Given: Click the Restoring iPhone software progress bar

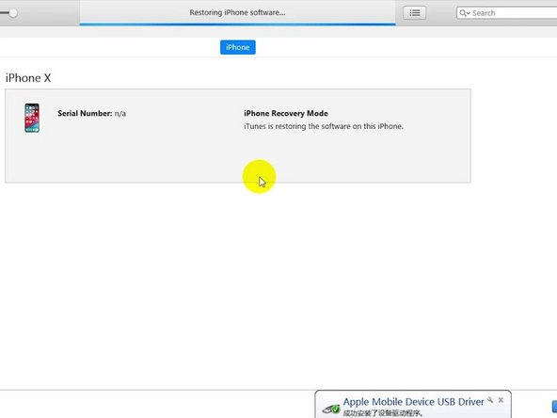Looking at the screenshot, I should click(x=238, y=24).
